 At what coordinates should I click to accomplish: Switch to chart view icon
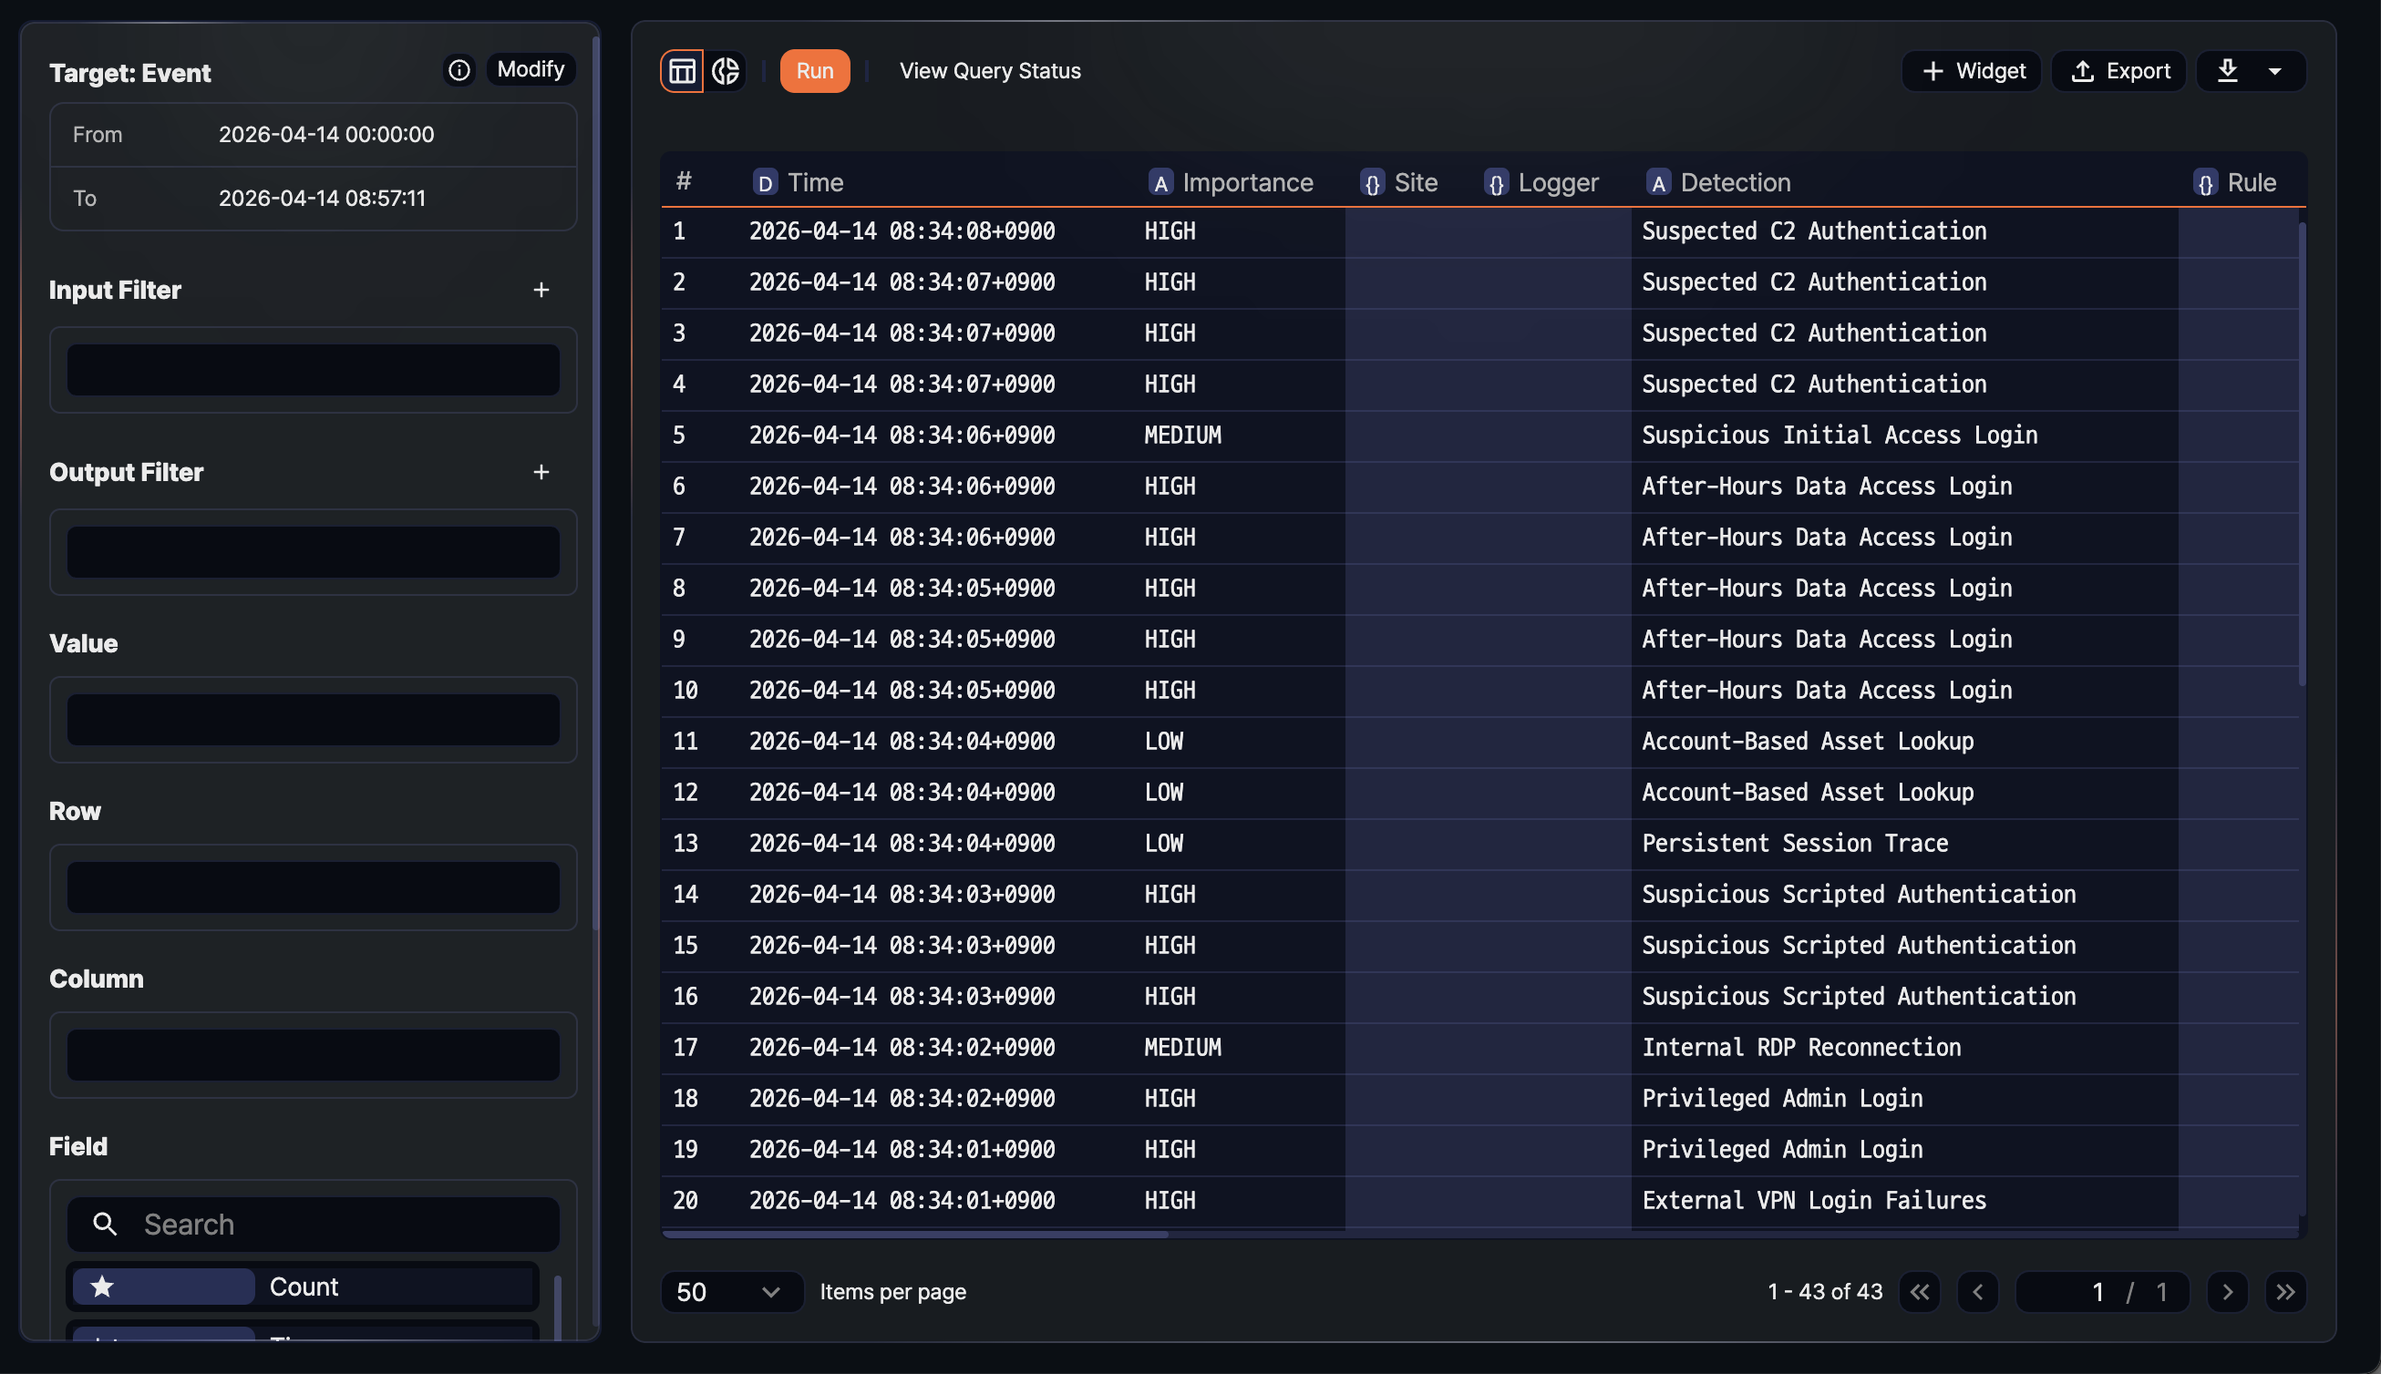tap(725, 71)
